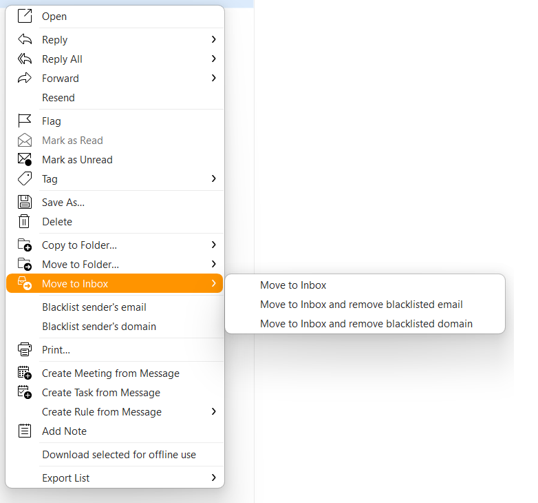Viewport: 538px width, 503px height.
Task: Expand Create Rule from Message chevron
Action: pyautogui.click(x=214, y=411)
